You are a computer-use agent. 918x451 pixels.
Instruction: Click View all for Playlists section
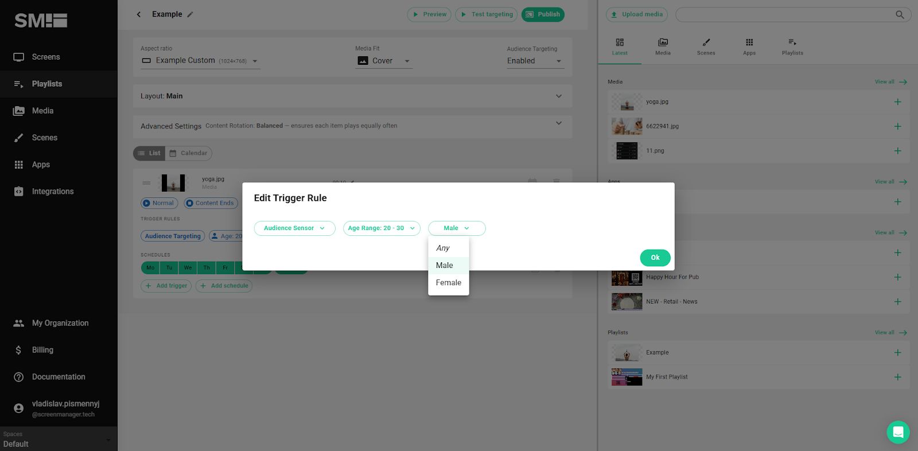pyautogui.click(x=890, y=333)
